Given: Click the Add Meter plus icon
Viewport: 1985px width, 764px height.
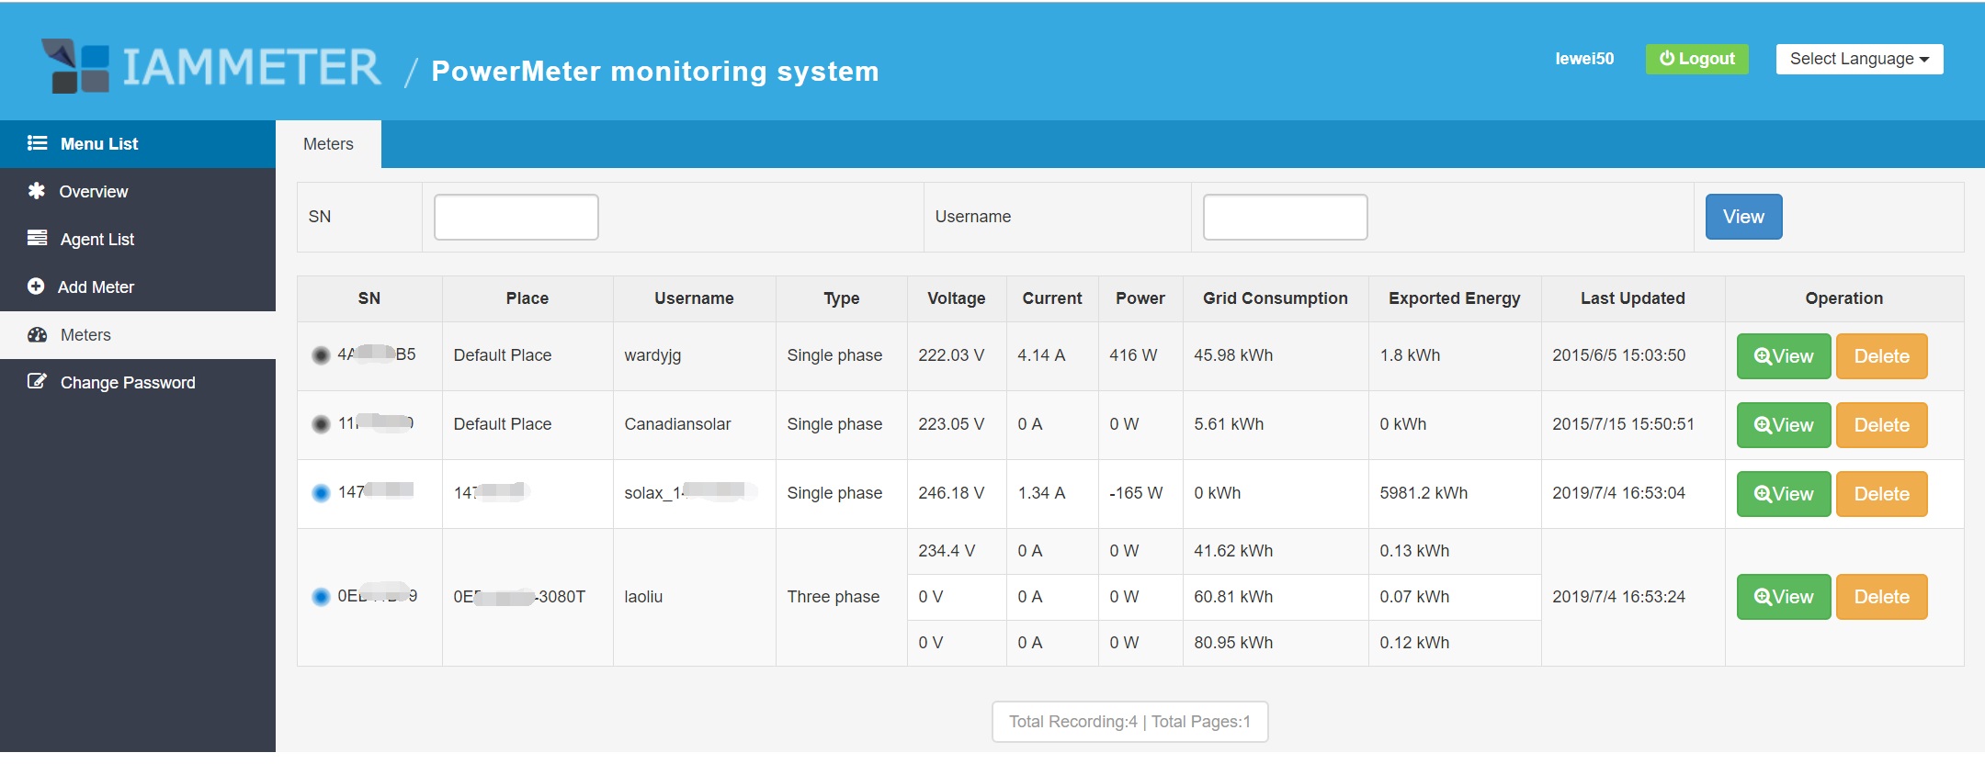Looking at the screenshot, I should 36,286.
